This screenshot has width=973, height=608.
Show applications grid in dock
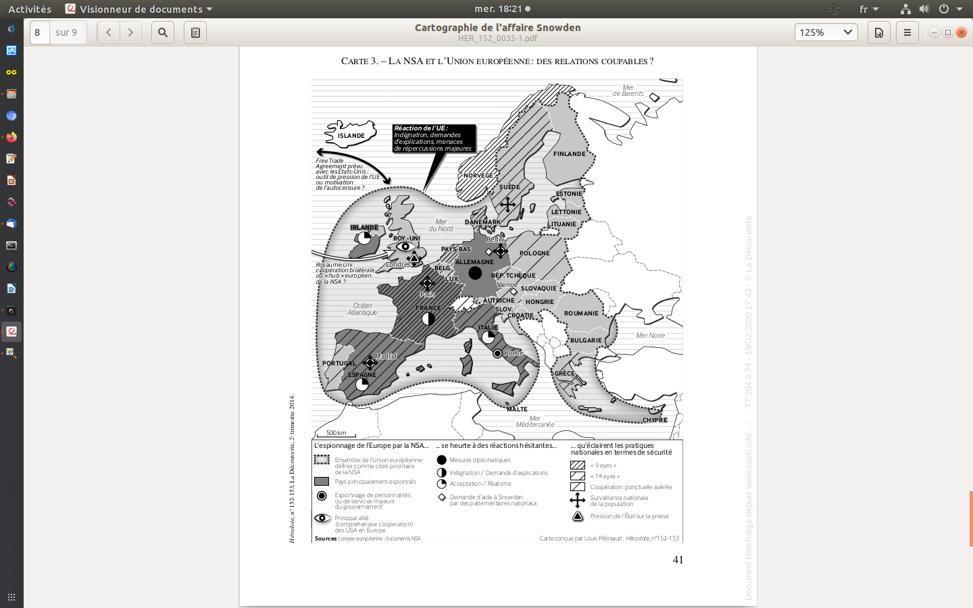tap(11, 597)
